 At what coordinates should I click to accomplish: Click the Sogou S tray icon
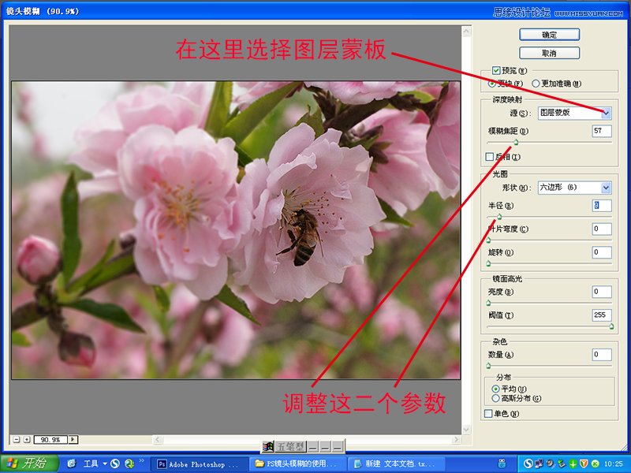tap(528, 464)
